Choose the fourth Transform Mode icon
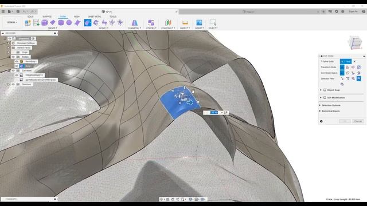This screenshot has width=367, height=206. tap(359, 68)
